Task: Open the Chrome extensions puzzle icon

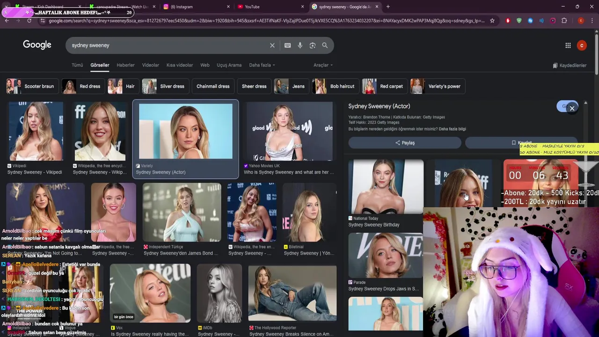Action: coord(564,21)
